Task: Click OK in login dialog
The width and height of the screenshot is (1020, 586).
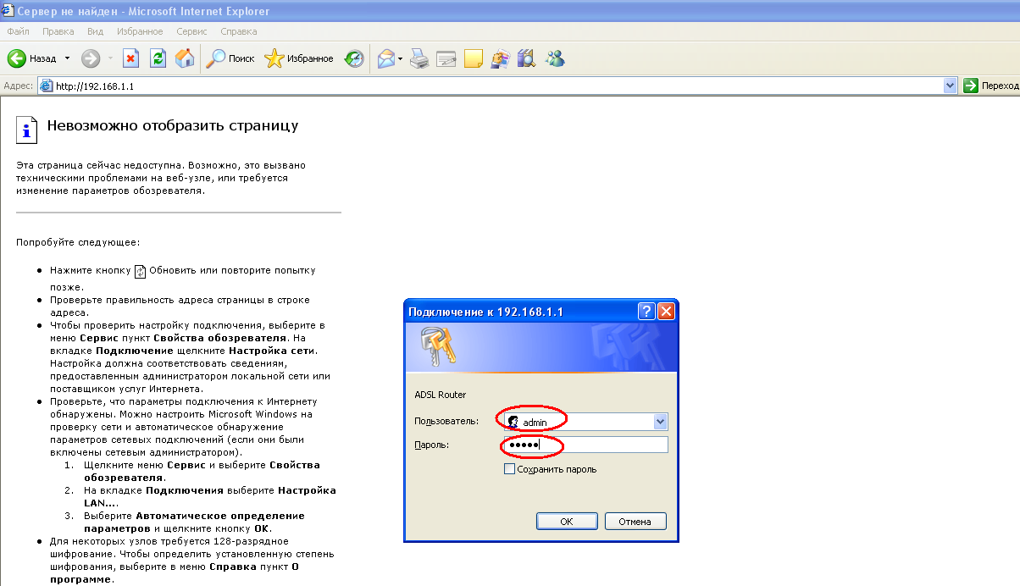Action: (x=567, y=522)
